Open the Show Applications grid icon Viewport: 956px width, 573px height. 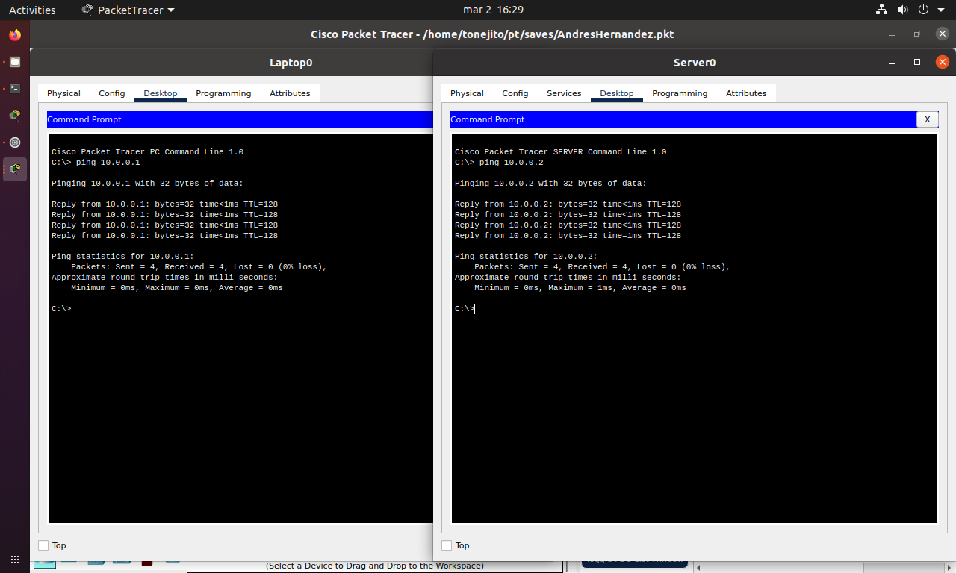coord(15,559)
